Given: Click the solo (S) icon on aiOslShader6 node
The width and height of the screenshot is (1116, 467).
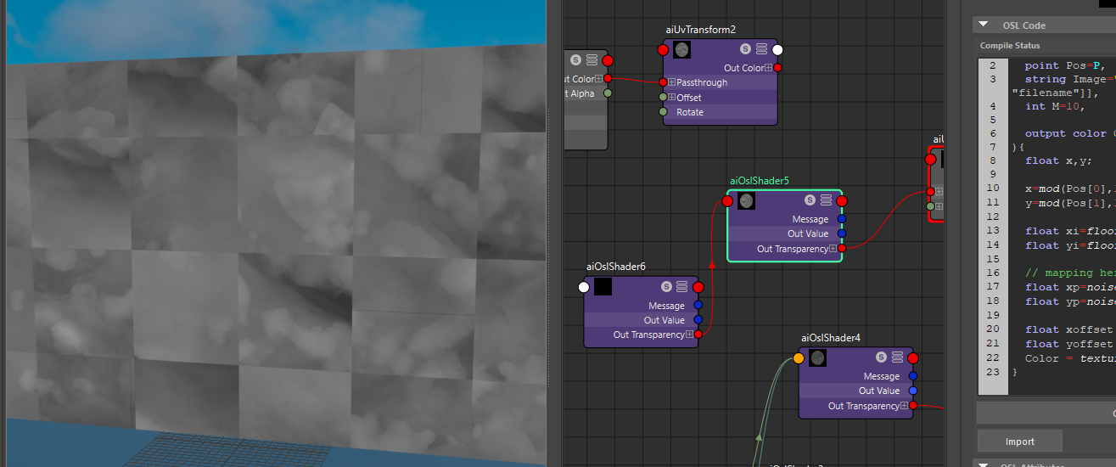Looking at the screenshot, I should (666, 287).
